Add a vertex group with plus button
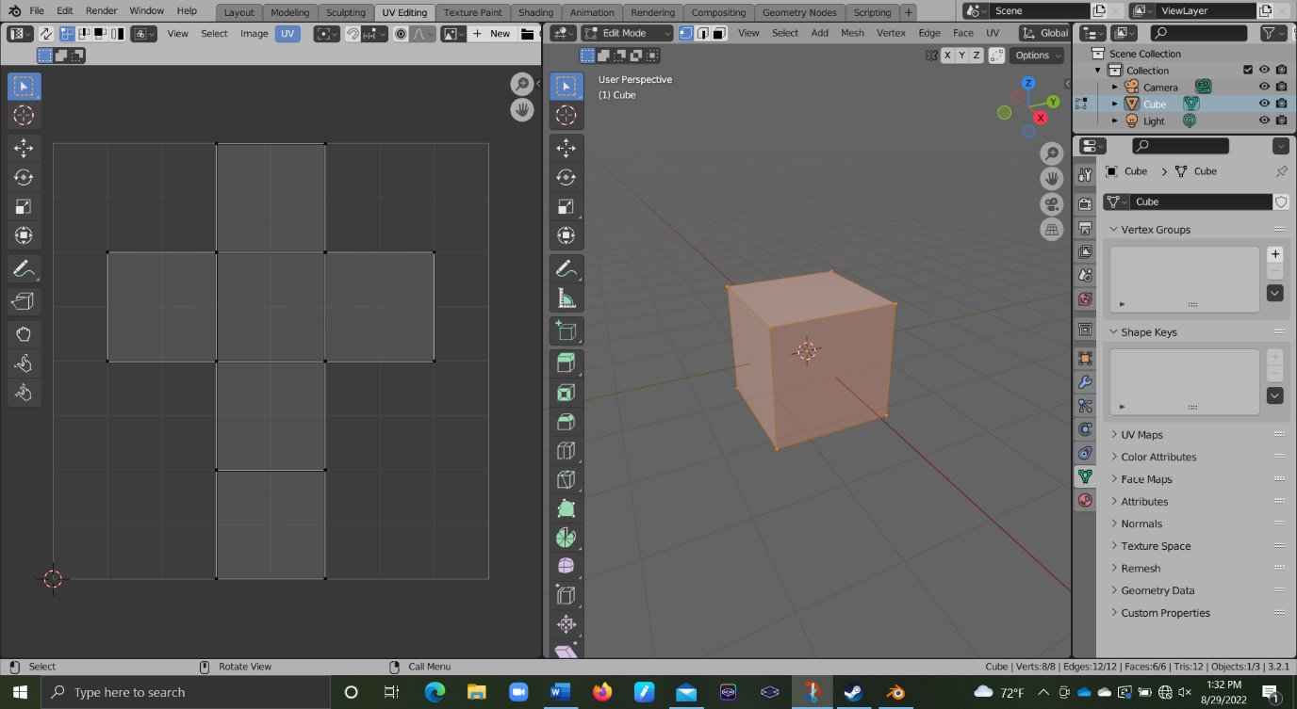The width and height of the screenshot is (1297, 709). [x=1275, y=254]
